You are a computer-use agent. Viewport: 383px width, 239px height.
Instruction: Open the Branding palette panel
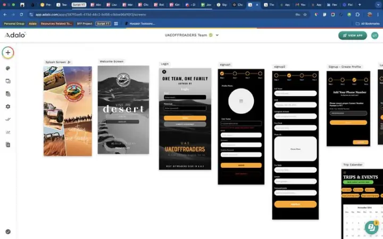pos(8,69)
